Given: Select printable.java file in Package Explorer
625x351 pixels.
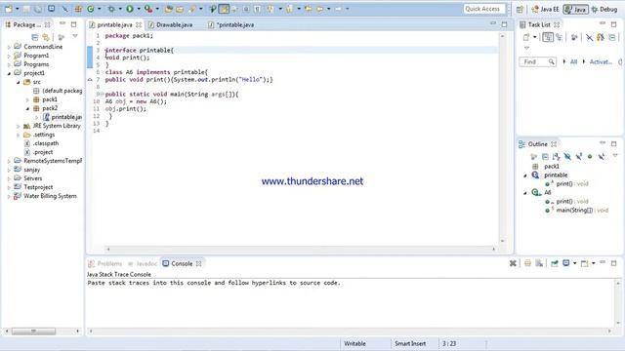Looking at the screenshot, I should 62,117.
